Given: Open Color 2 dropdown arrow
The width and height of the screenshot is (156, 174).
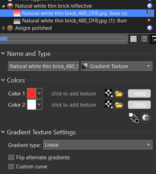Looking at the screenshot, I should (x=39, y=105).
